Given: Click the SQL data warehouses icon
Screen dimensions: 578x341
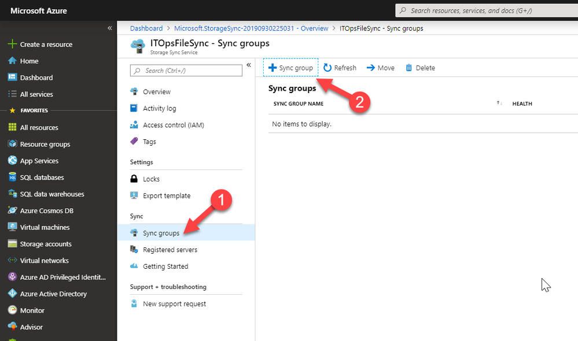Looking at the screenshot, I should click(12, 194).
